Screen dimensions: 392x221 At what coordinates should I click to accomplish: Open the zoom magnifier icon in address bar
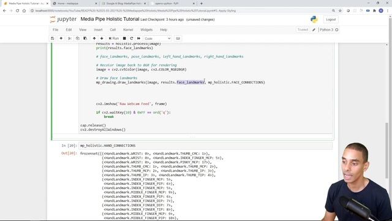(x=333, y=10)
